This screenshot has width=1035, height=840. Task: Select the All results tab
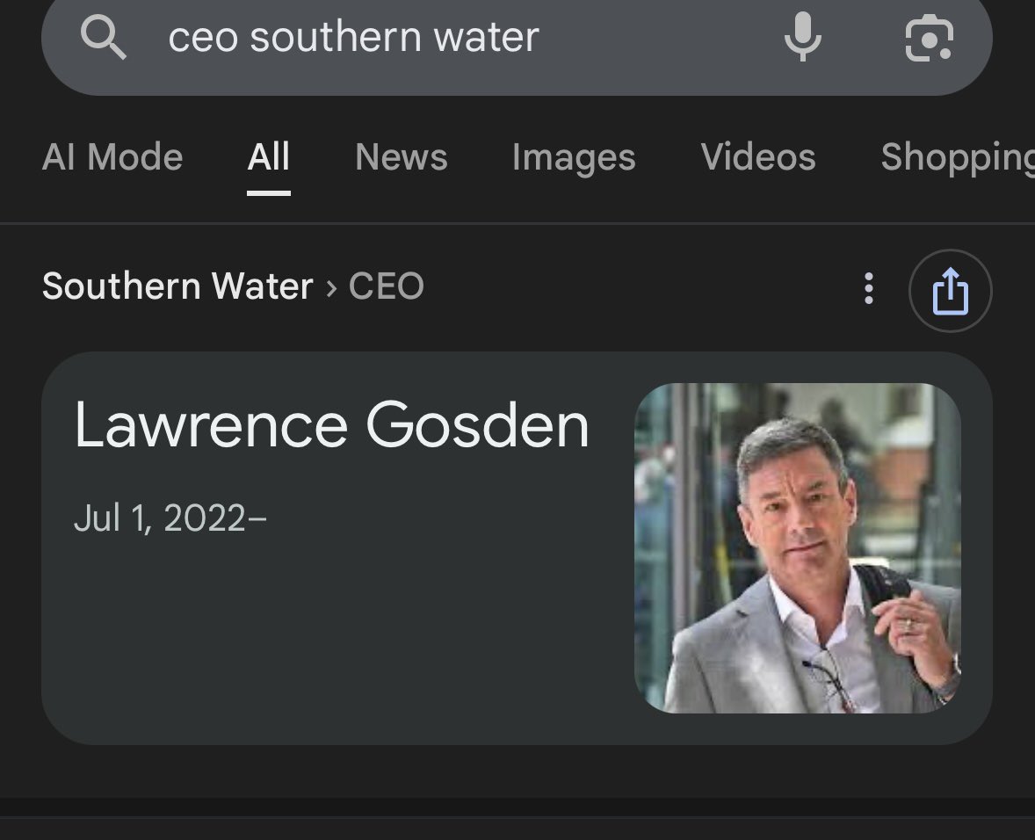coord(269,157)
